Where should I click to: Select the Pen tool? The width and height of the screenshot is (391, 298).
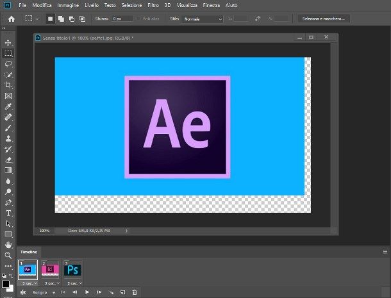8,203
